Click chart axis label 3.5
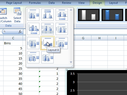Viewport: 127px width, 95px height. point(72,74)
